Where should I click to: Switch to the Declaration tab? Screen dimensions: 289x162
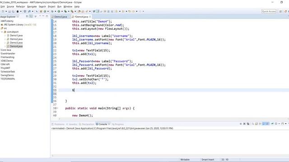click(86, 124)
